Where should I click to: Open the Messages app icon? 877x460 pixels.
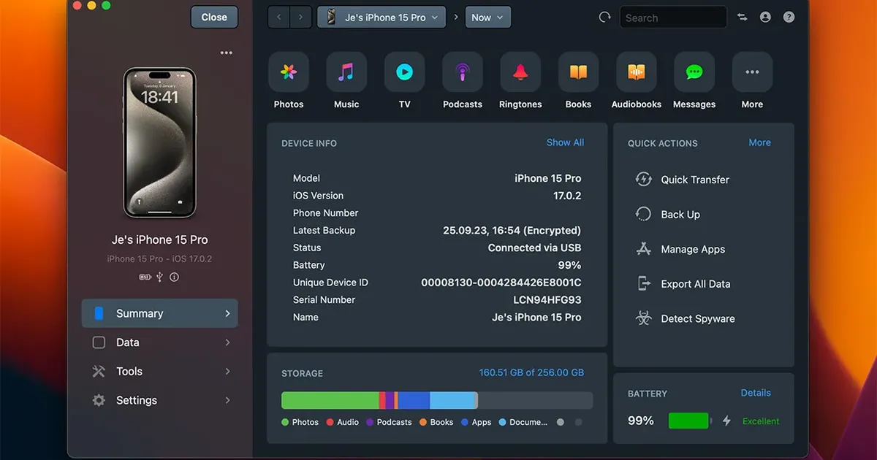click(x=694, y=72)
